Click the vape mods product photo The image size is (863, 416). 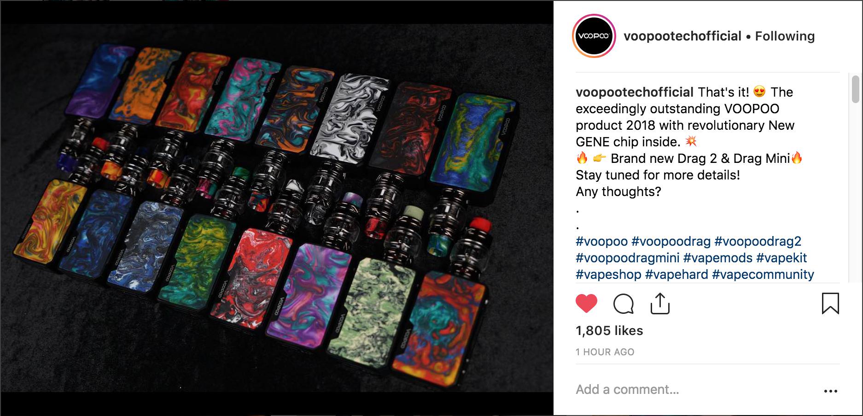[276, 208]
